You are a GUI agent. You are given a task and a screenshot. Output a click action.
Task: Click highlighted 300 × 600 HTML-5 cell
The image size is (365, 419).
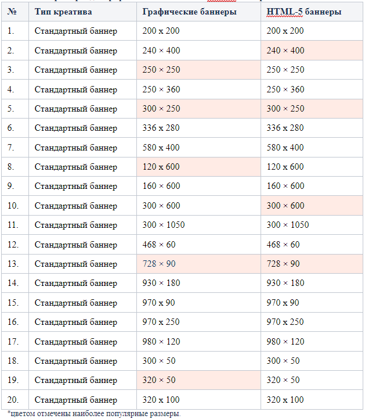point(312,206)
